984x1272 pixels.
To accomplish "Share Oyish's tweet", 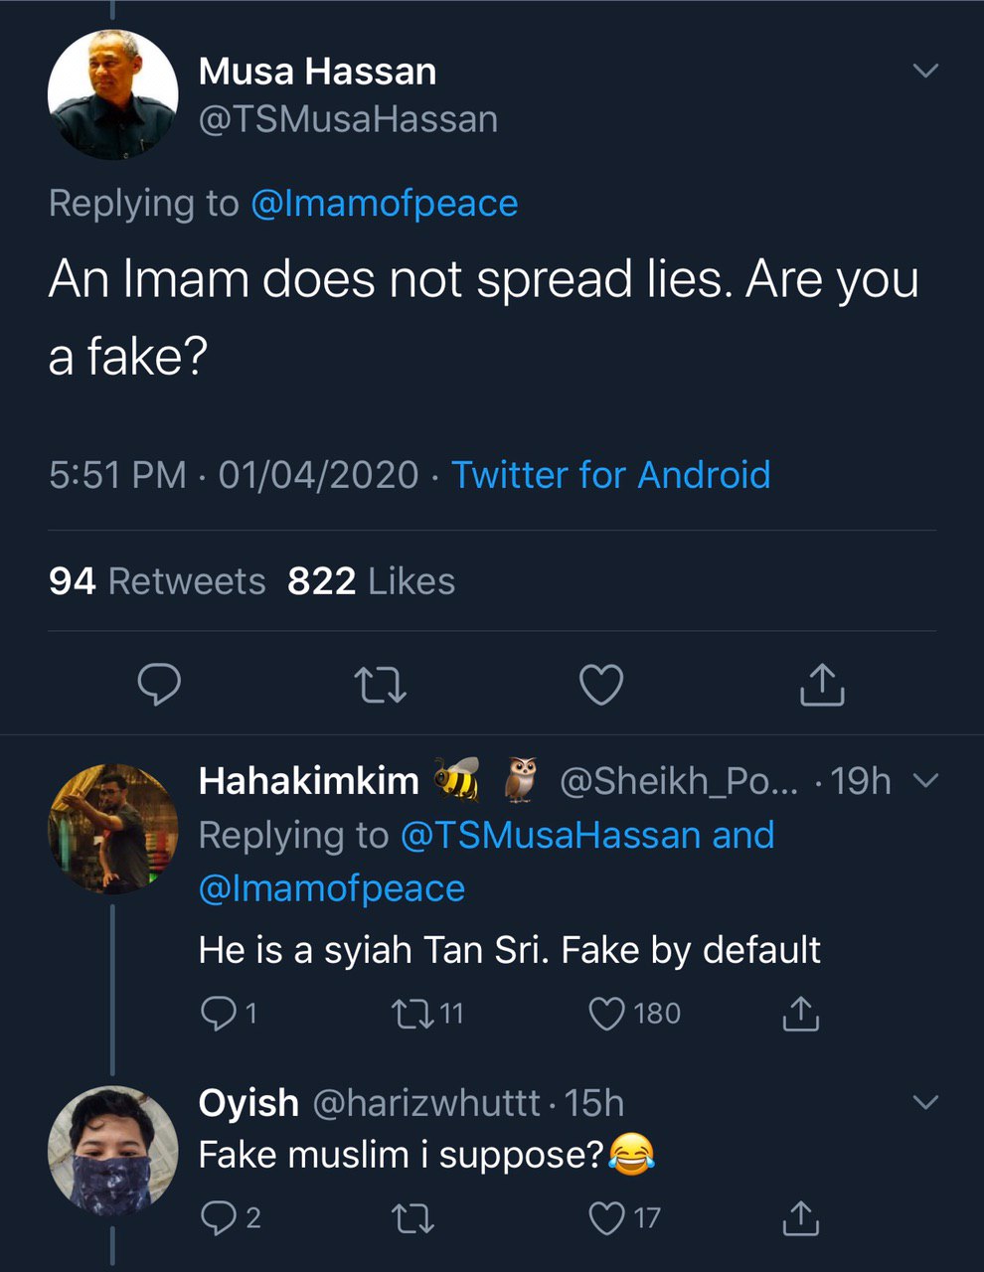I will click(800, 1217).
